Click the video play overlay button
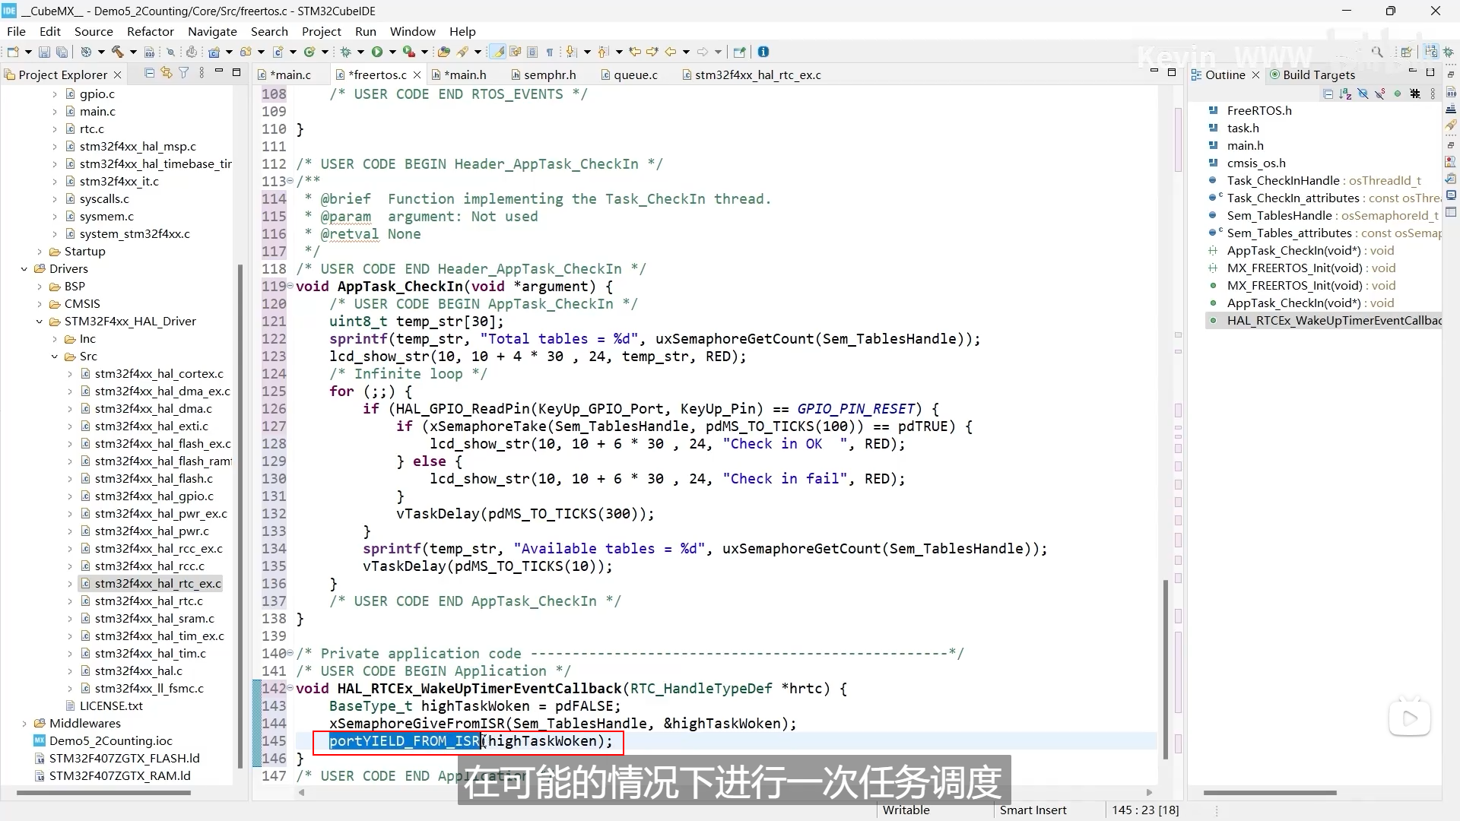 (1409, 718)
